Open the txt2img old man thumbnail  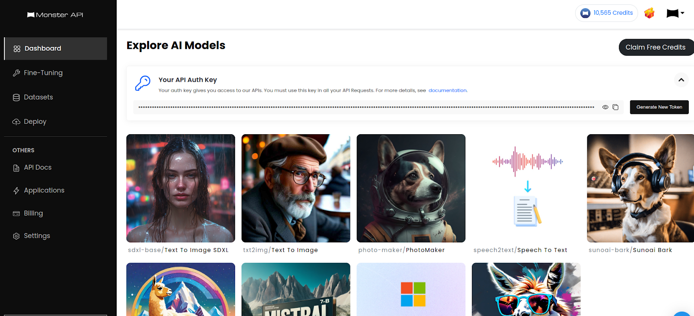point(296,188)
